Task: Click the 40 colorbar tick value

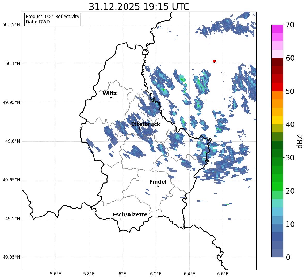Action: (x=290, y=124)
